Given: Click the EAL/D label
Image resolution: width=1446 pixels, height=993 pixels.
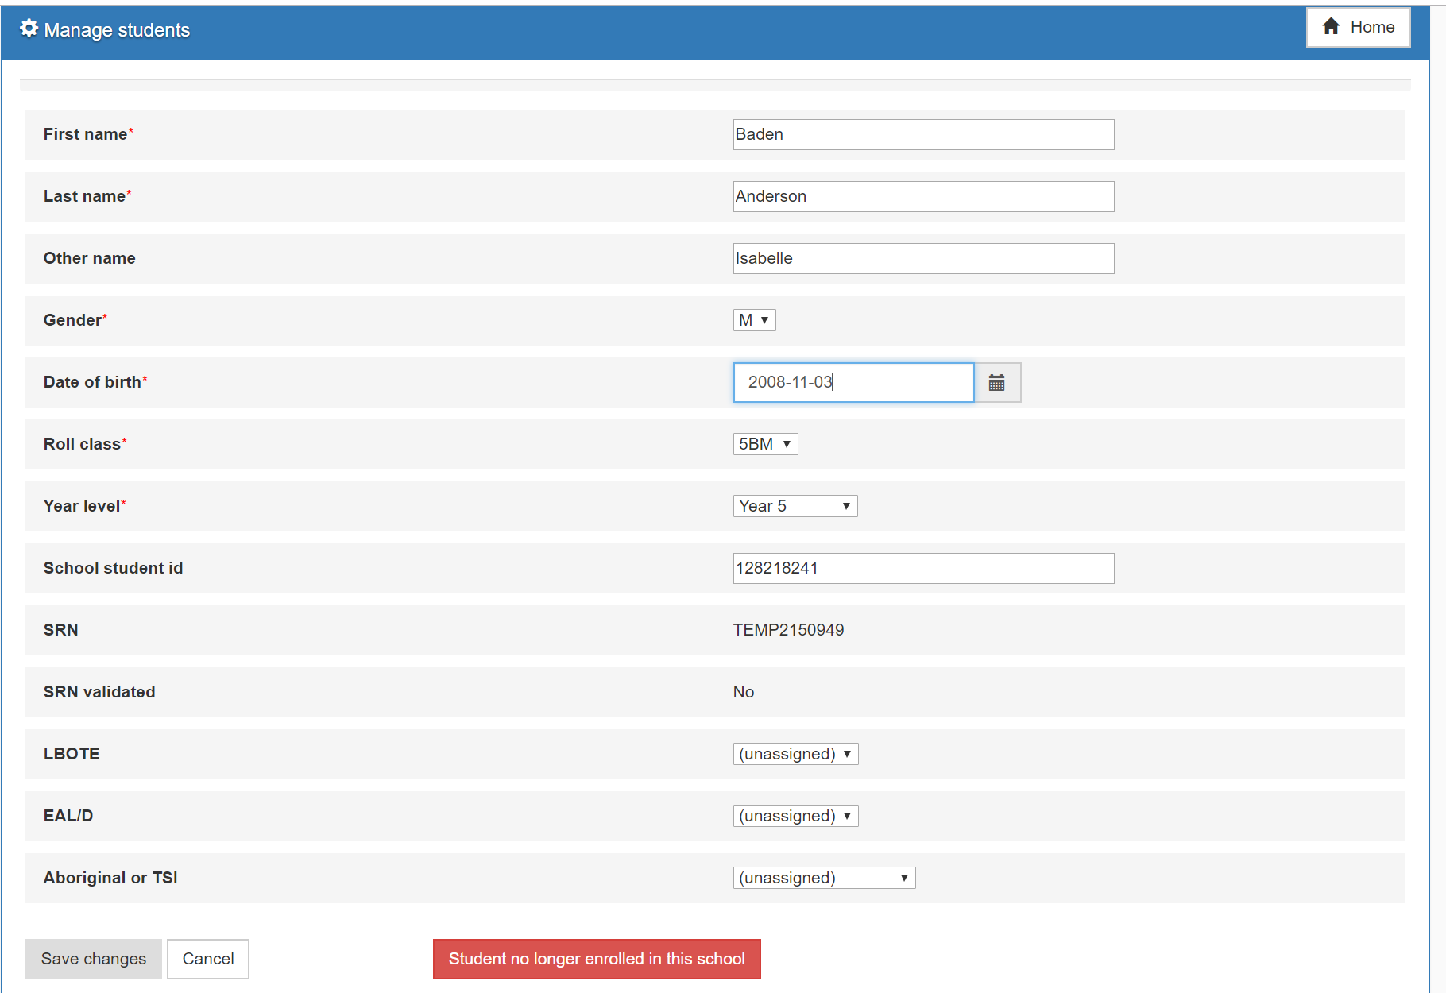Looking at the screenshot, I should pyautogui.click(x=68, y=816).
